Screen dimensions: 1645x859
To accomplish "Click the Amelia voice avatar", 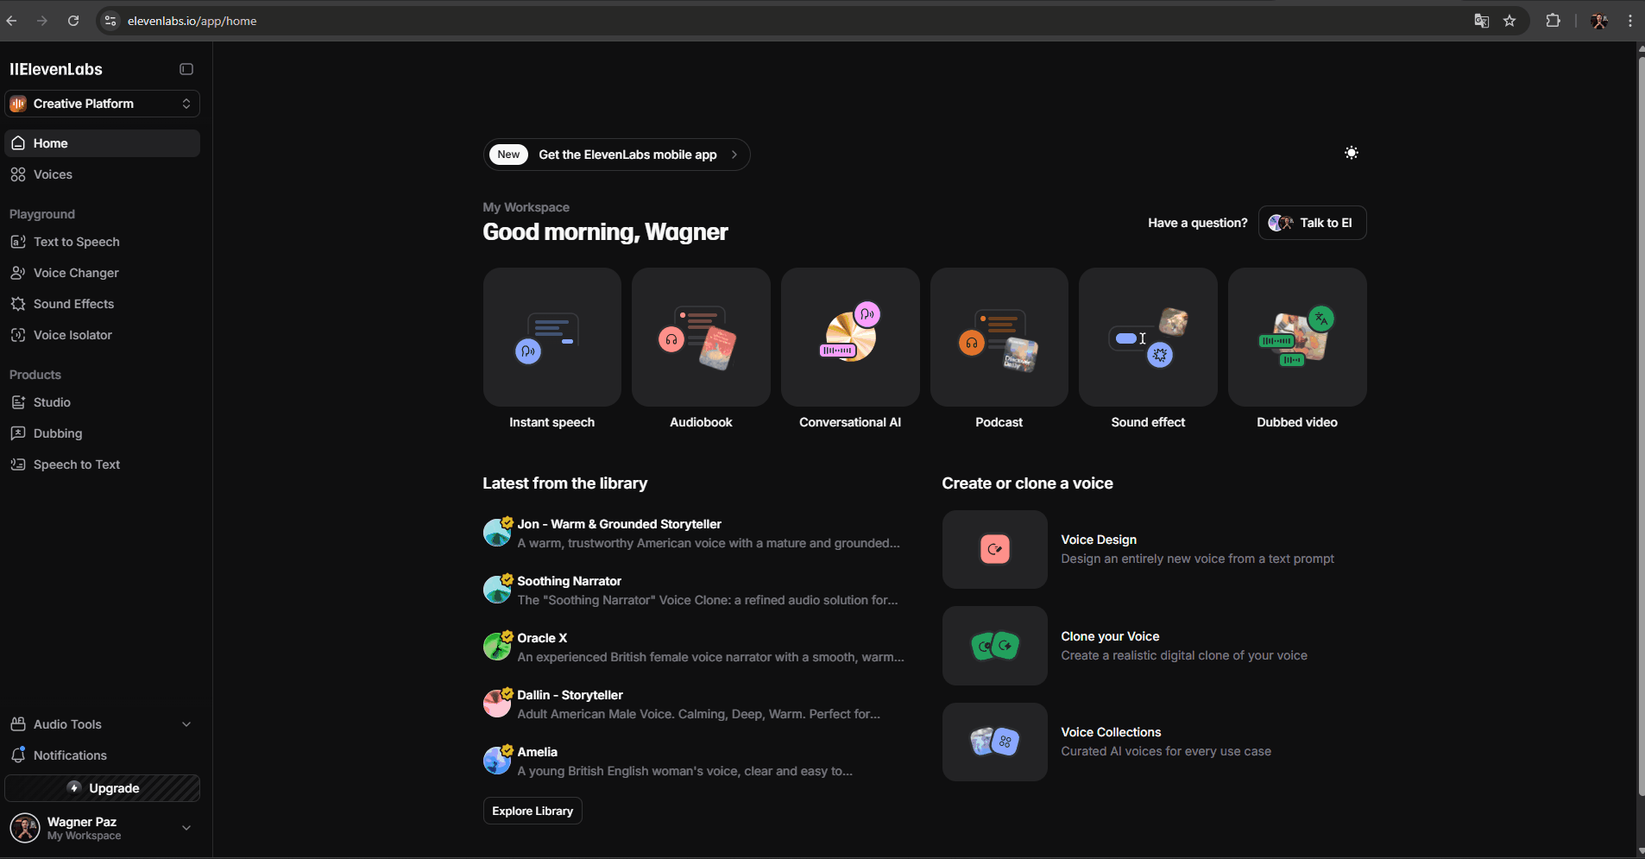I will pos(497,761).
